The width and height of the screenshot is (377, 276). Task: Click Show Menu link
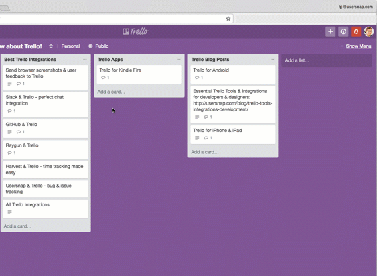[x=358, y=46]
